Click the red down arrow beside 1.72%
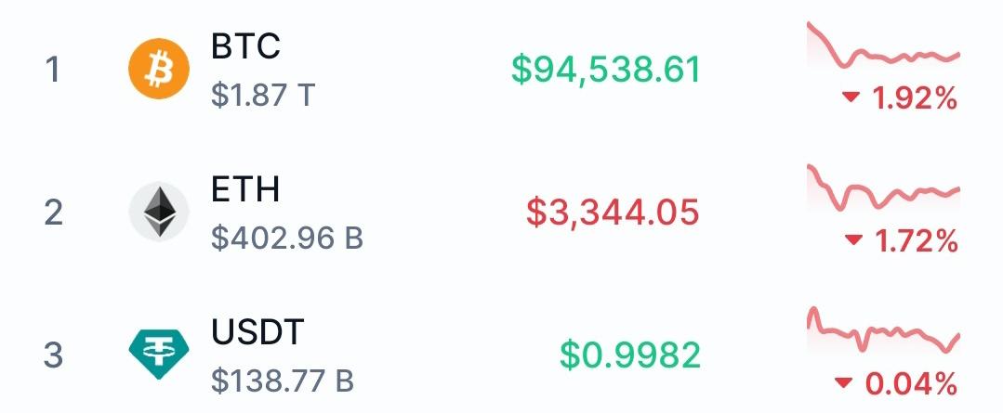The width and height of the screenshot is (1003, 413). [853, 240]
